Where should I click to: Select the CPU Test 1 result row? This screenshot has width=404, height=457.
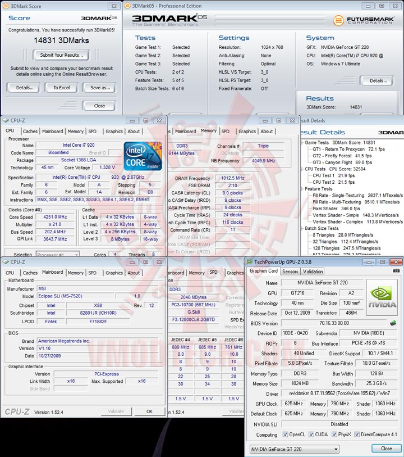[x=334, y=175]
